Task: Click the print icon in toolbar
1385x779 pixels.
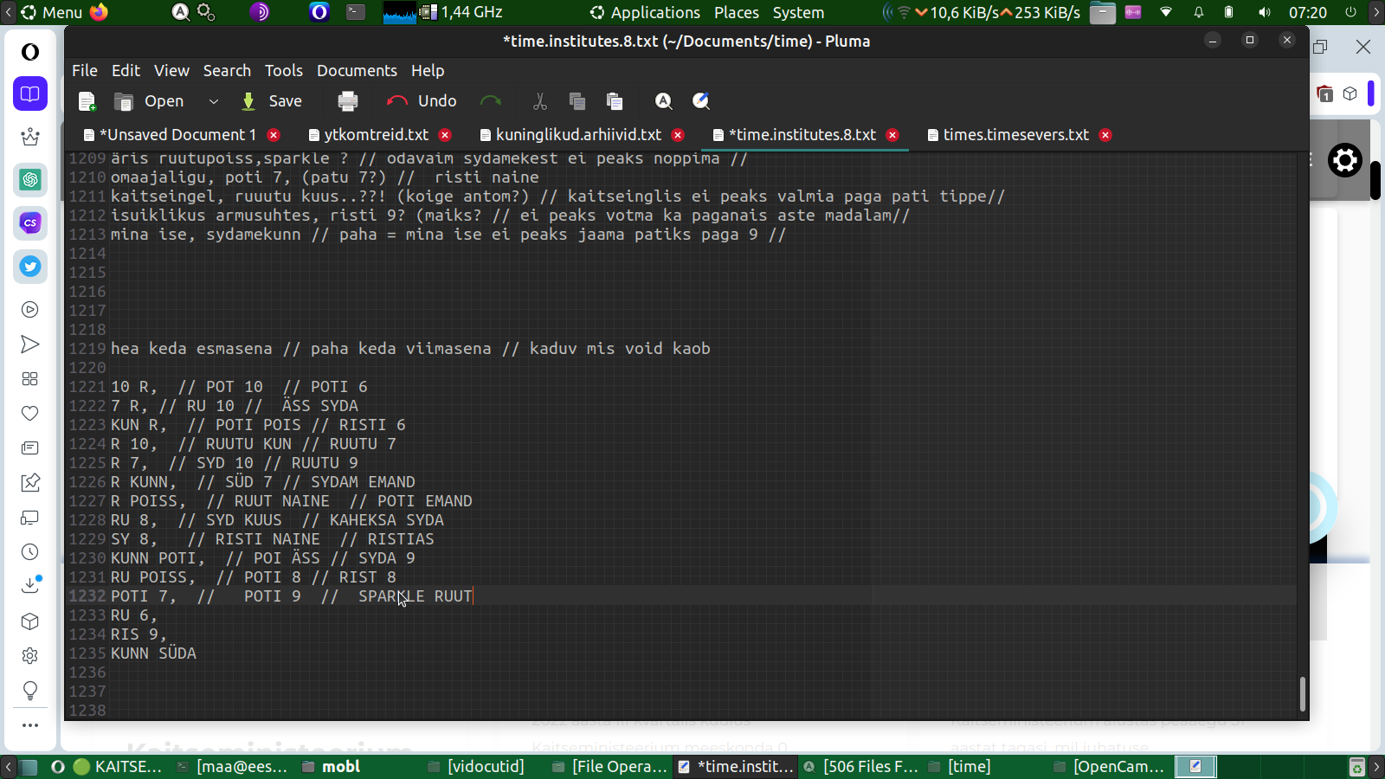Action: pyautogui.click(x=348, y=101)
